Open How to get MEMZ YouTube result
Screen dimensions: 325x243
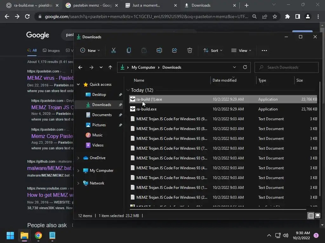50,195
